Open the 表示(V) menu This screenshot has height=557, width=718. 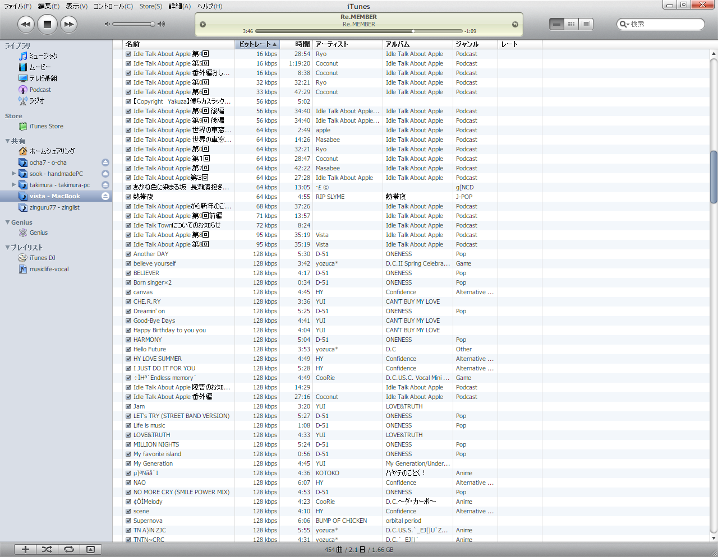[x=77, y=6]
